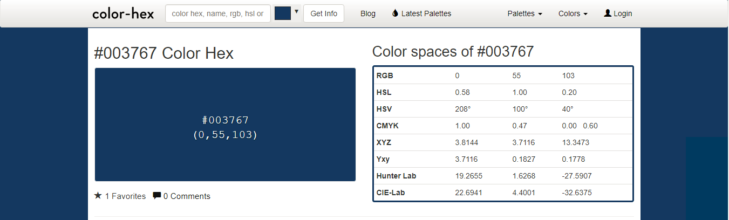Click the large #003767 color preview block

tap(225, 125)
